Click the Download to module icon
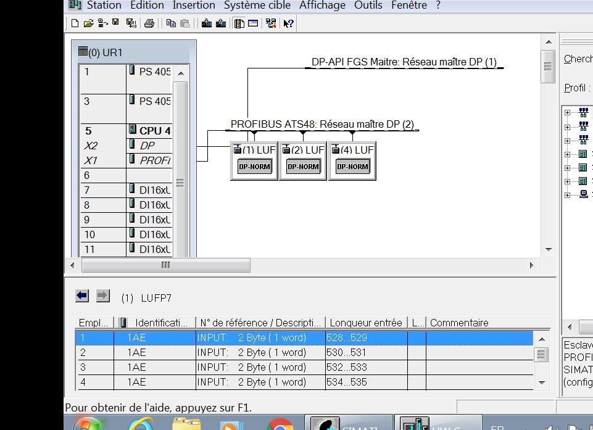 pos(207,23)
